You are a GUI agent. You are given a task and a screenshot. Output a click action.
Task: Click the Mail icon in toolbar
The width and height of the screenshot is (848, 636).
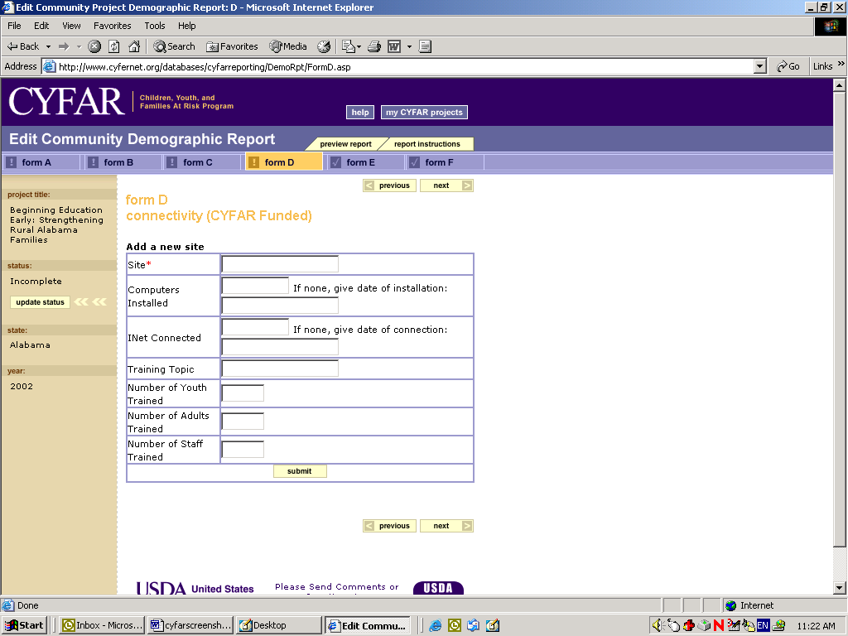click(x=349, y=46)
